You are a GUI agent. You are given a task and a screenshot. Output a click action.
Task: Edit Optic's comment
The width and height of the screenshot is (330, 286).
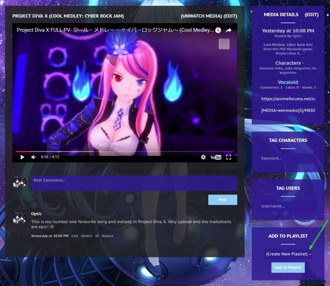coord(75,236)
